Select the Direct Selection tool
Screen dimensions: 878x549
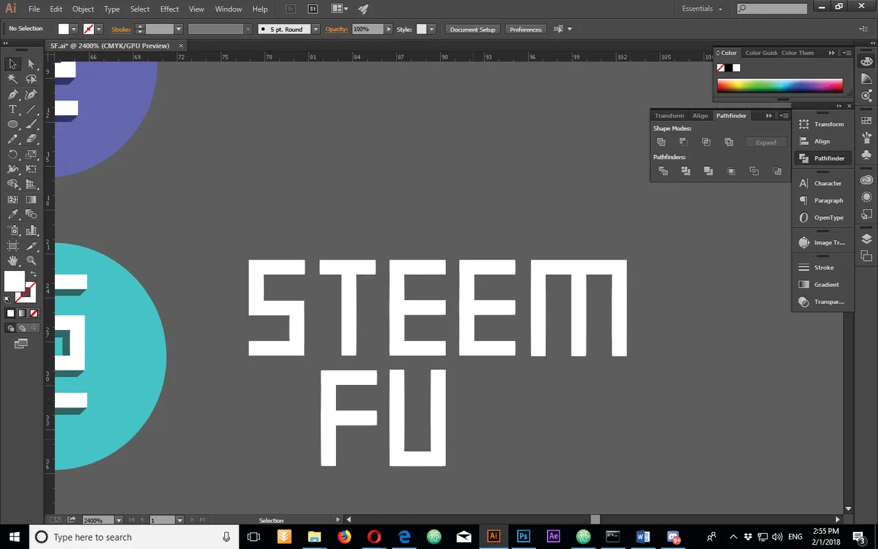31,64
